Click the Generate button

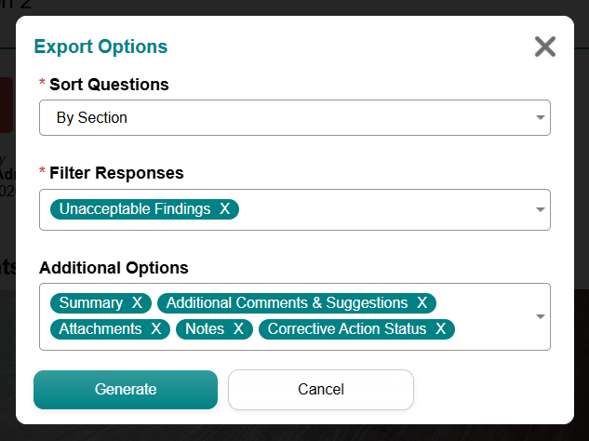point(126,390)
